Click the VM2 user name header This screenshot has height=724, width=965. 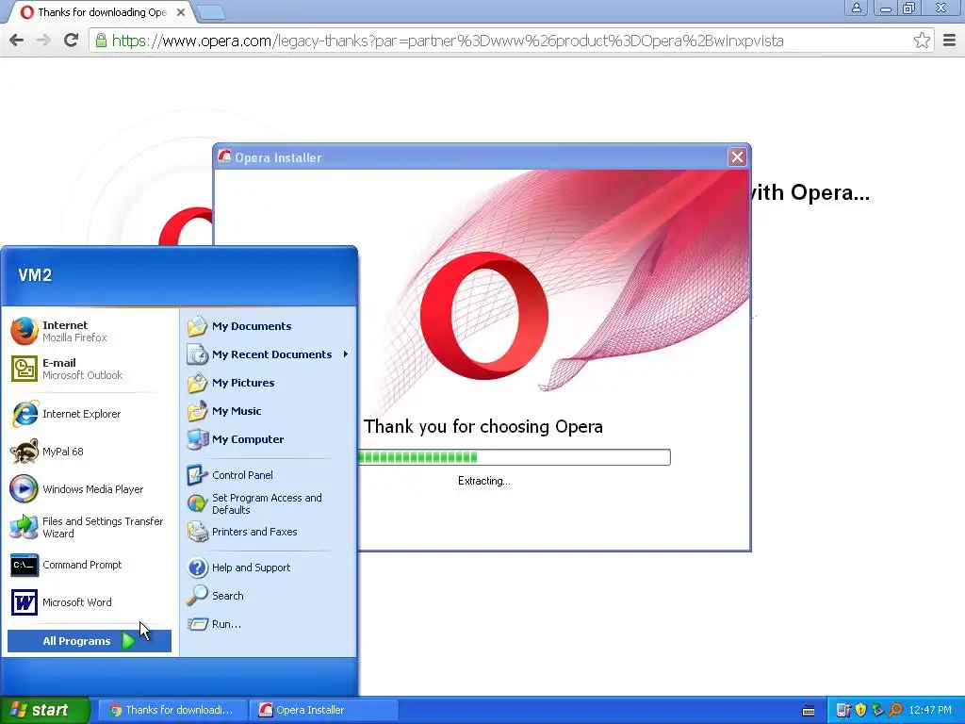[x=35, y=275]
